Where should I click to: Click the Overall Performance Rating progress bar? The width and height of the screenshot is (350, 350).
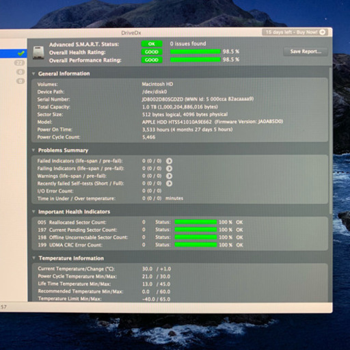[x=196, y=59]
